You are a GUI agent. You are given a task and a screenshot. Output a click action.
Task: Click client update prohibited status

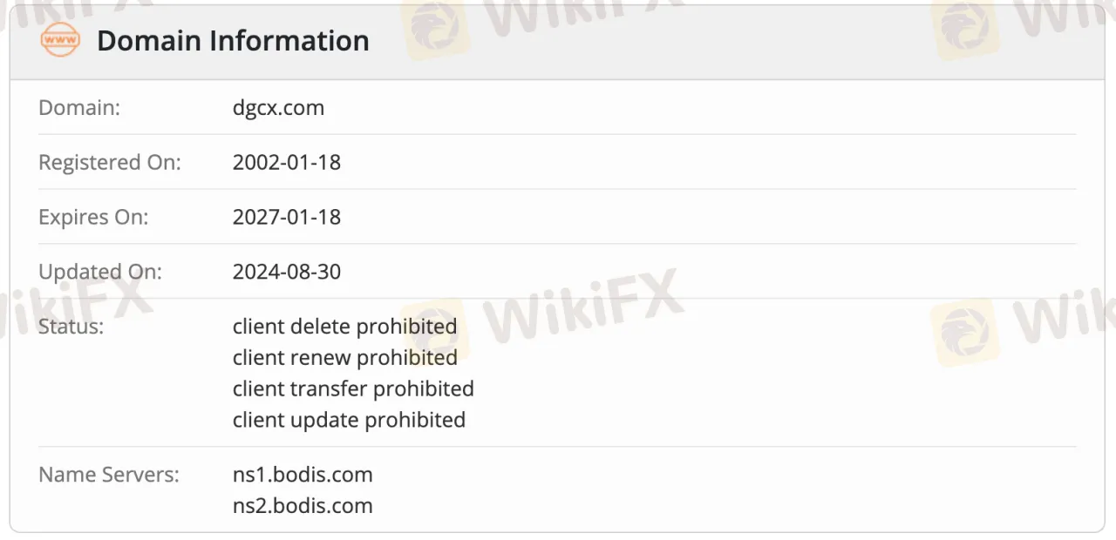(349, 420)
